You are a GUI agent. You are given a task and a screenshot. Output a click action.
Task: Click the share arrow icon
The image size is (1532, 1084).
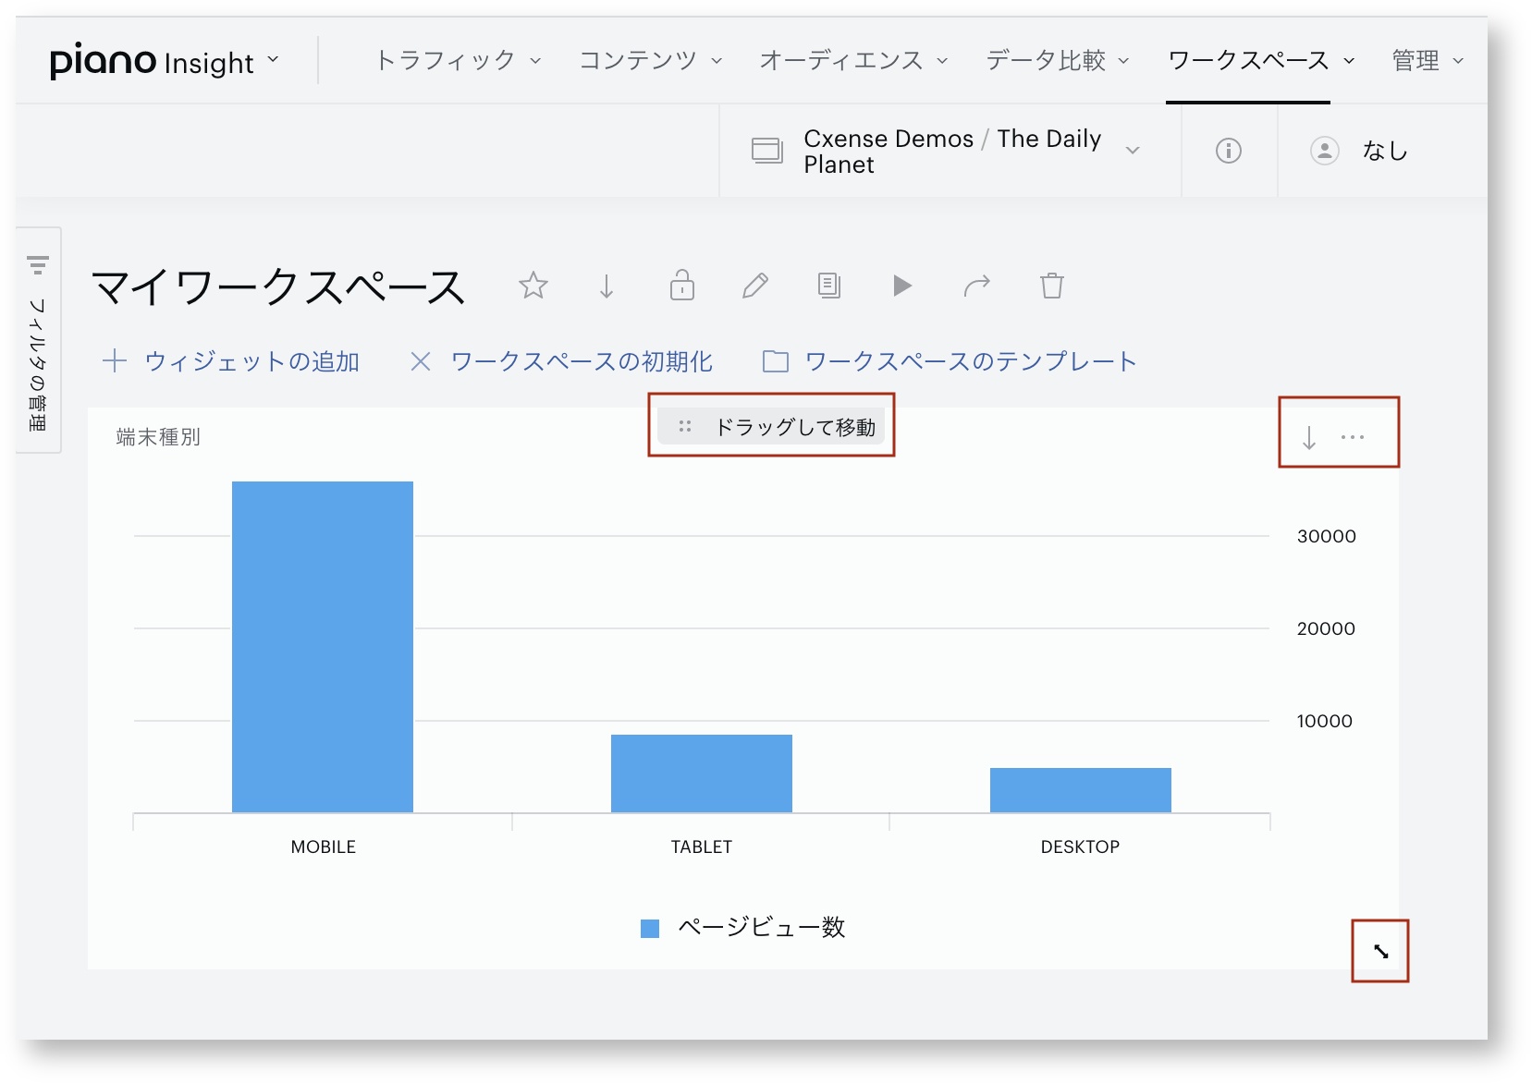pos(977,286)
